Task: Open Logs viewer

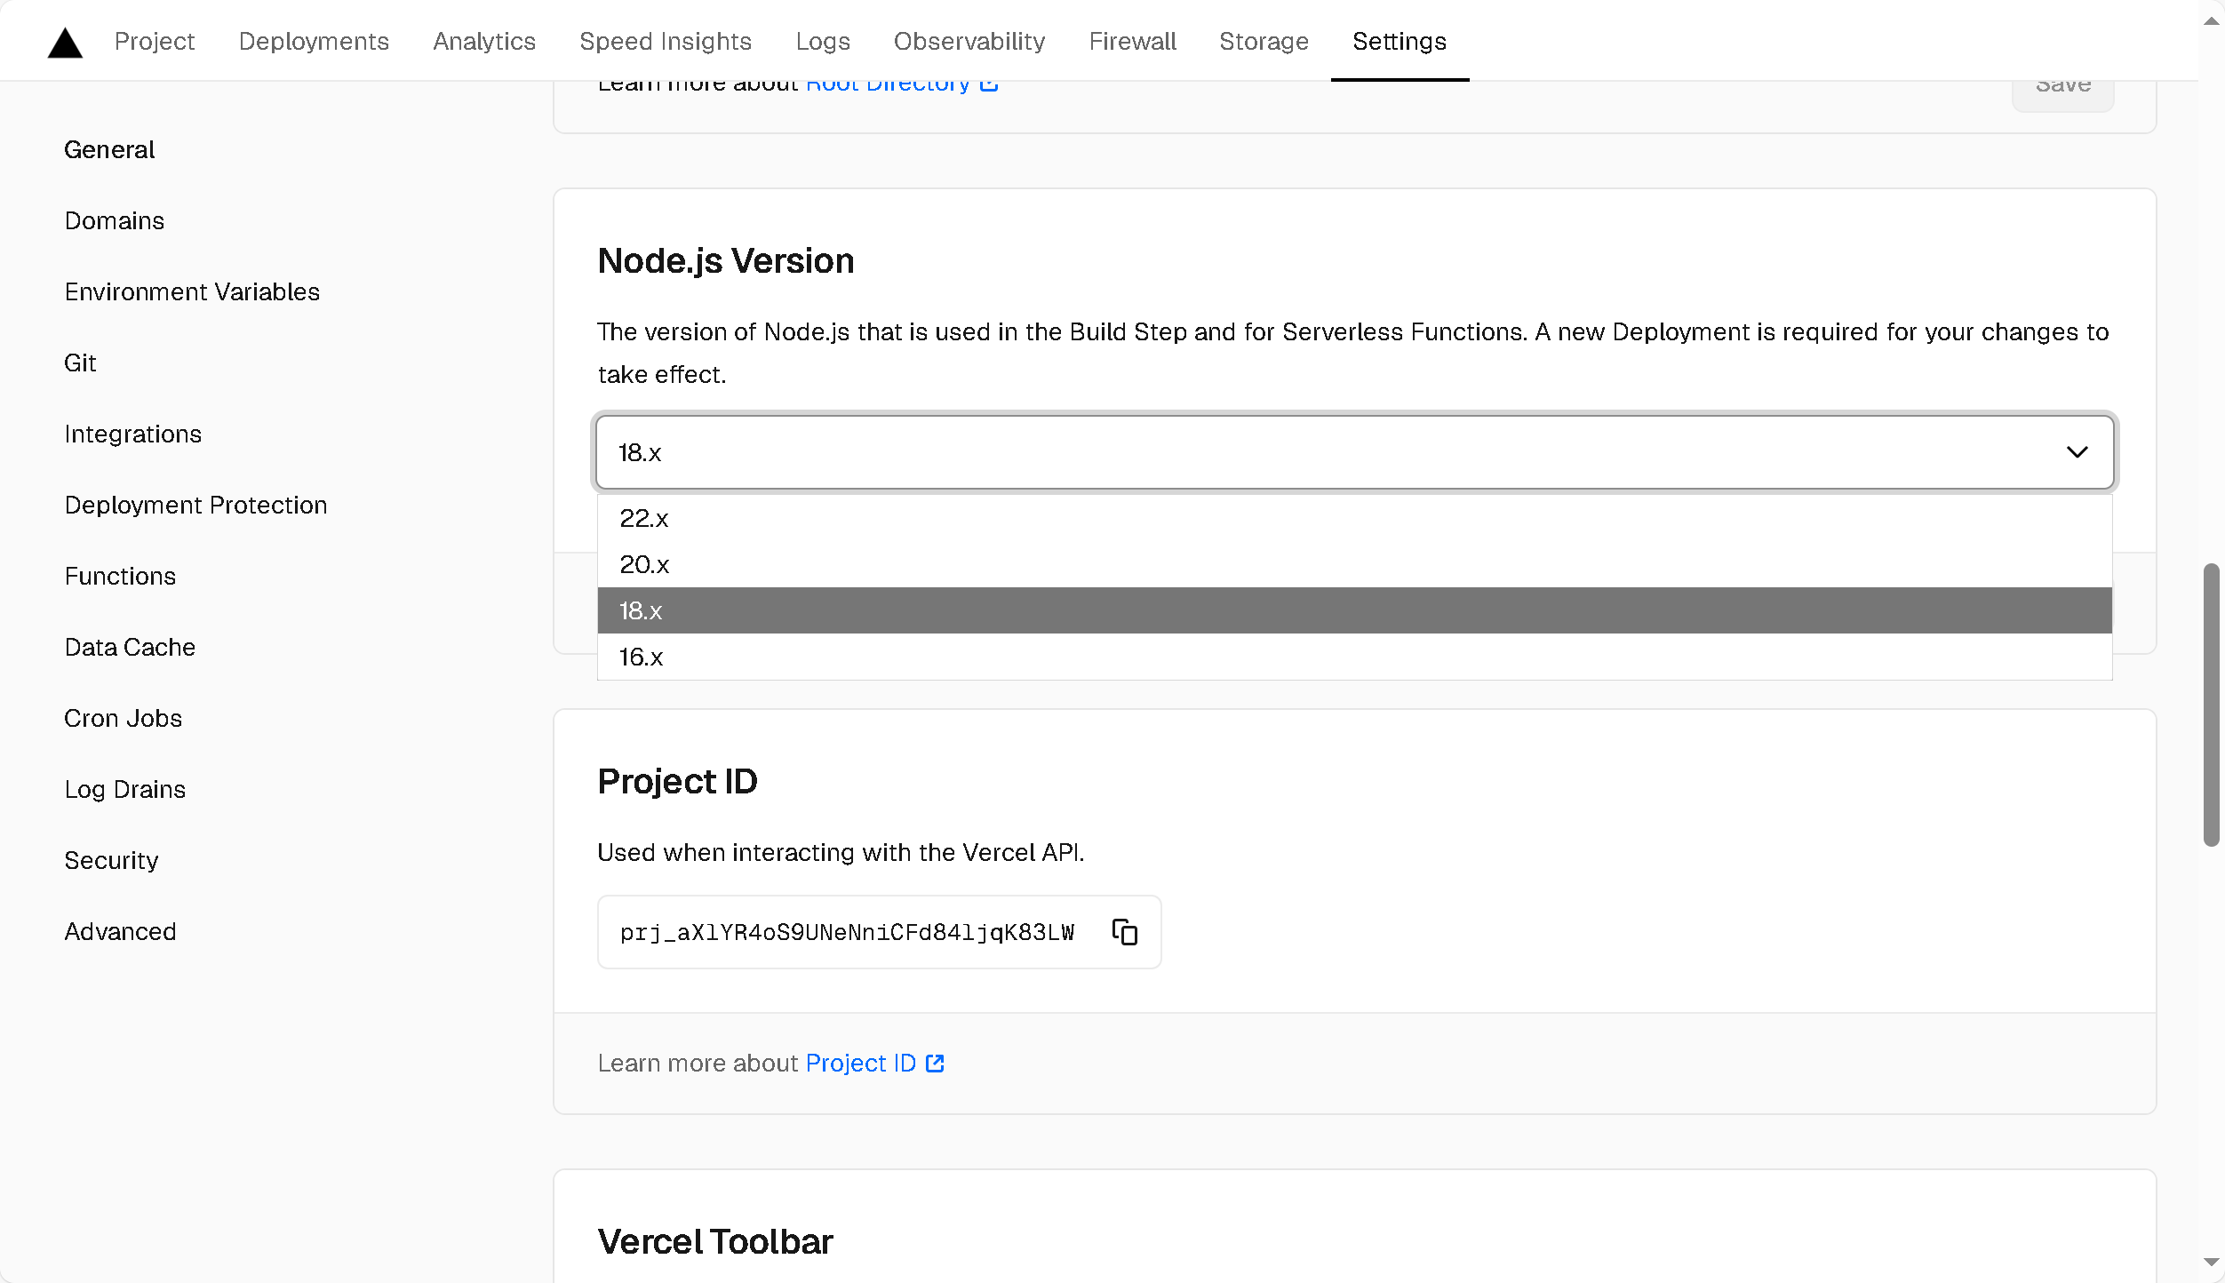Action: click(822, 41)
